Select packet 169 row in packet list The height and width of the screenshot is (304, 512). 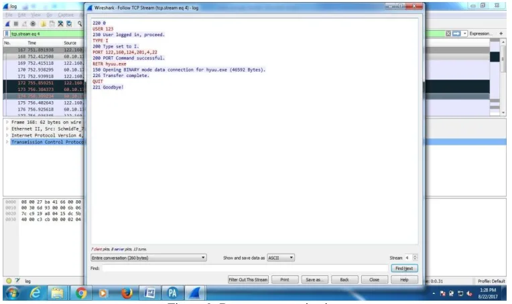coord(44,63)
